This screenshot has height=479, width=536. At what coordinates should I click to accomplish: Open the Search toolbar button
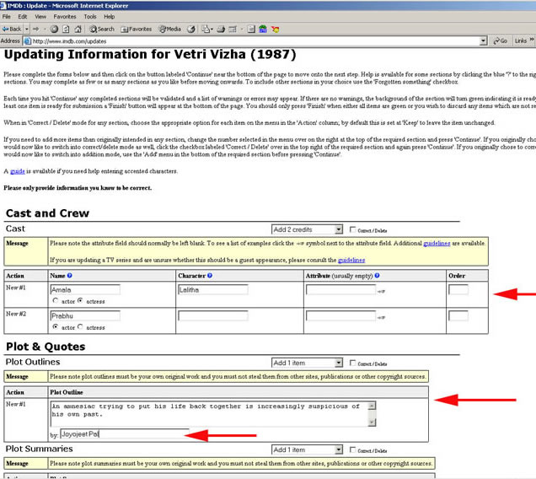pyautogui.click(x=102, y=29)
